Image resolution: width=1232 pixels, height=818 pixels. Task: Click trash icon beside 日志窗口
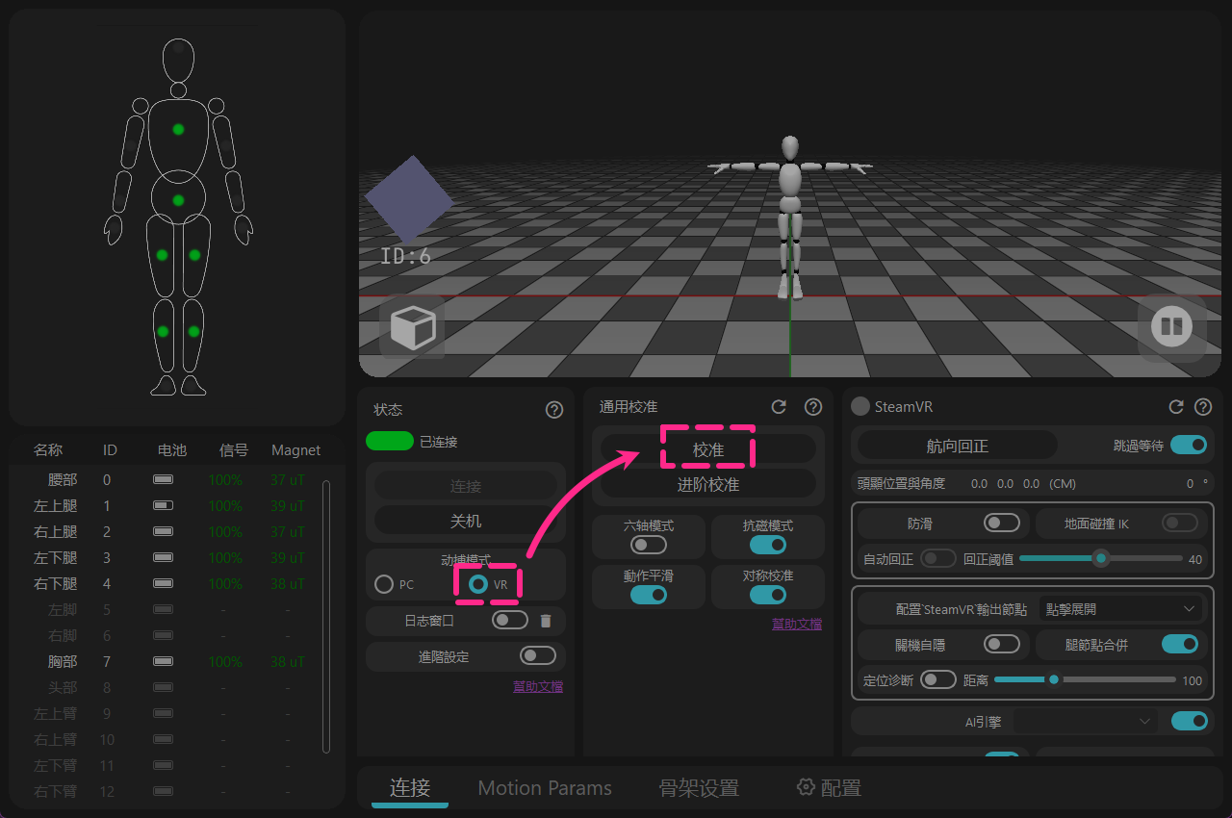(x=546, y=621)
